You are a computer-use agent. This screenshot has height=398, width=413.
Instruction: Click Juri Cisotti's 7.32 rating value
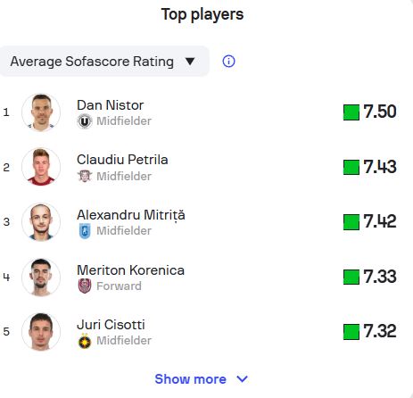(379, 331)
